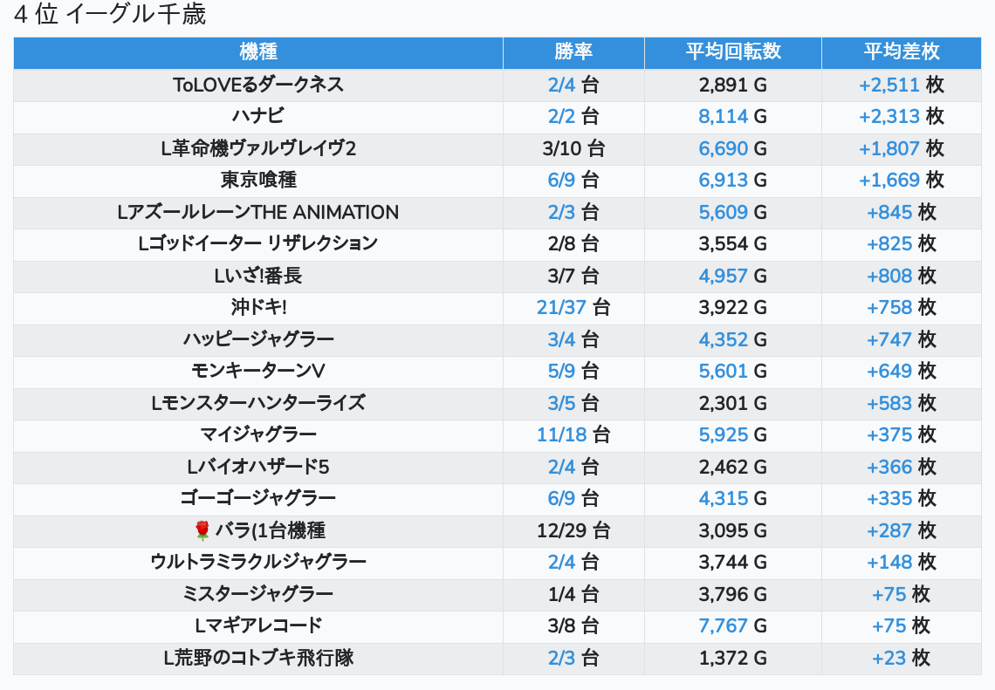The height and width of the screenshot is (690, 995).
Task: Click the +23 link for L荒野のコトブキ飛行隊
Action: 889,658
